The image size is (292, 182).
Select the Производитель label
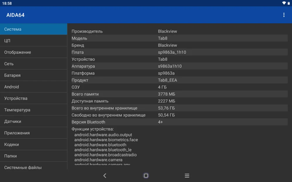(x=87, y=31)
